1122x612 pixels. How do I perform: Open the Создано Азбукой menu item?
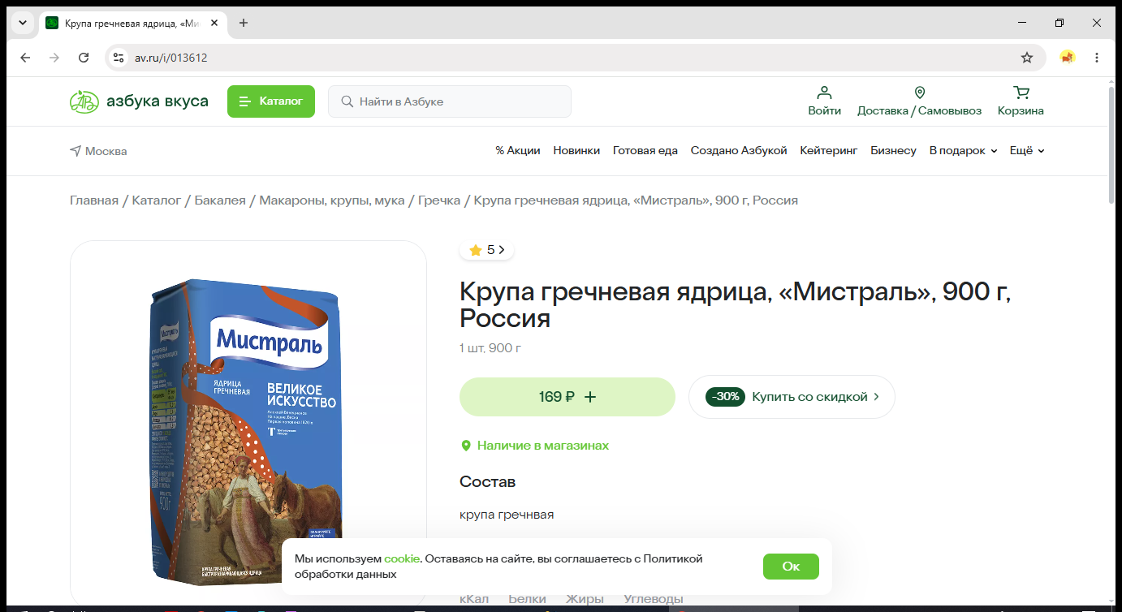pos(739,151)
